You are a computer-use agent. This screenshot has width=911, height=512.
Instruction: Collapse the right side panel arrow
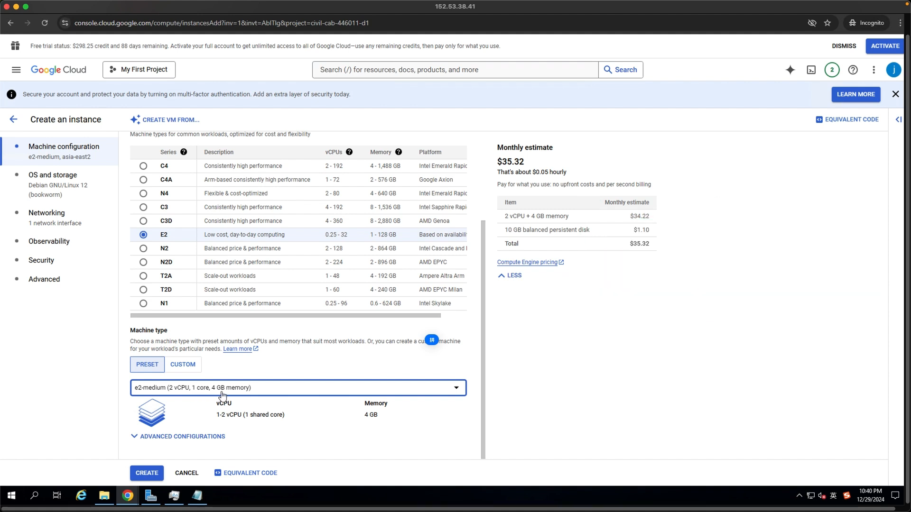[898, 119]
